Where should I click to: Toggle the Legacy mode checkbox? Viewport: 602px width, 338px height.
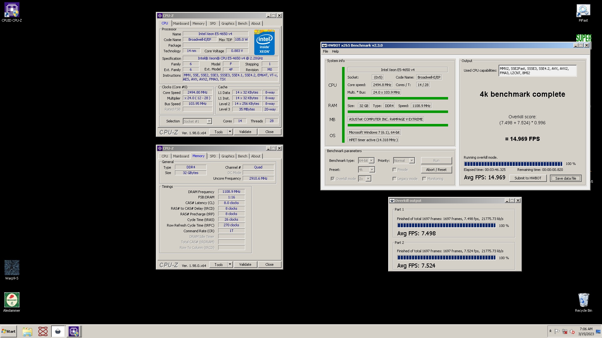pyautogui.click(x=394, y=179)
